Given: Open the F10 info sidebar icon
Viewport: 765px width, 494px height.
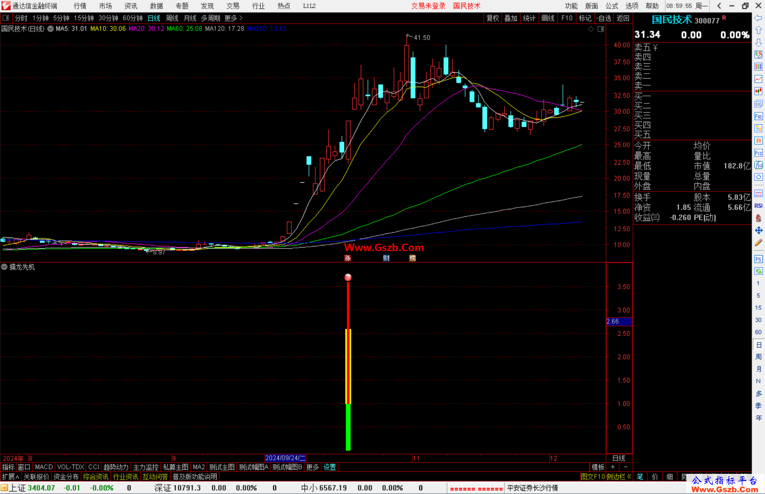Looking at the screenshot, I should click(758, 116).
